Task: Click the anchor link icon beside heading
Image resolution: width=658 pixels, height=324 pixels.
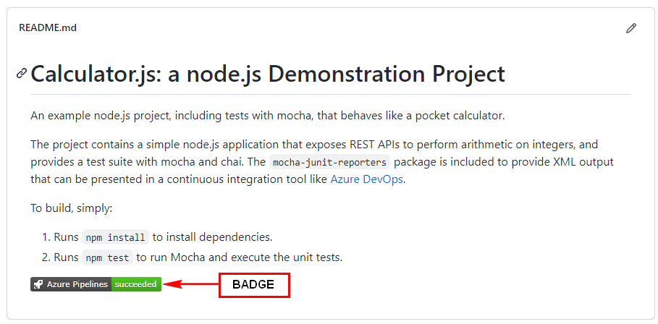Action: point(22,73)
